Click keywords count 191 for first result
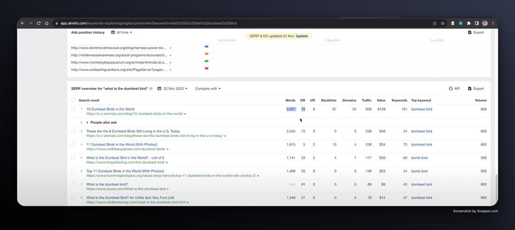Image resolution: width=515 pixels, height=230 pixels. tap(404, 109)
